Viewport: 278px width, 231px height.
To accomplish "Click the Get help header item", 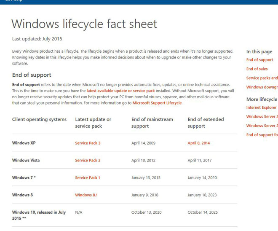I will [14, 0].
